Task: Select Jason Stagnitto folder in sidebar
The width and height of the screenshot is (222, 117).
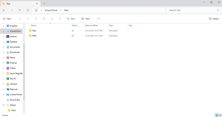Action: 14,73
